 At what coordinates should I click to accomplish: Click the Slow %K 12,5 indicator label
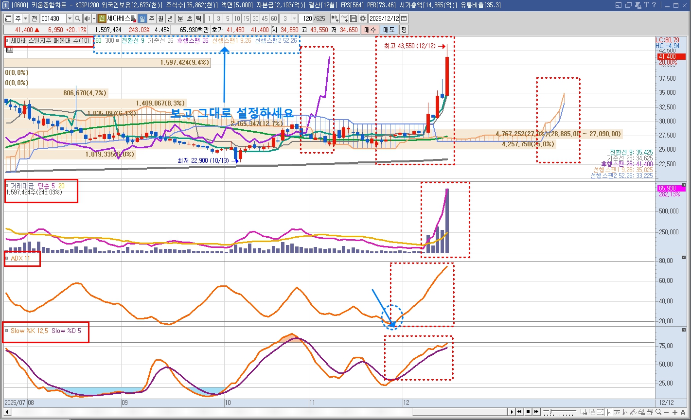tap(29, 331)
